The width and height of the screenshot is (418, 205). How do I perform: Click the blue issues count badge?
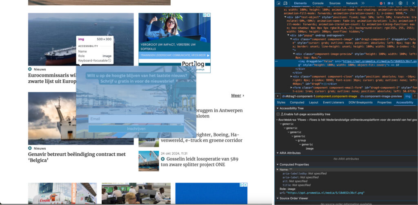pyautogui.click(x=390, y=3)
